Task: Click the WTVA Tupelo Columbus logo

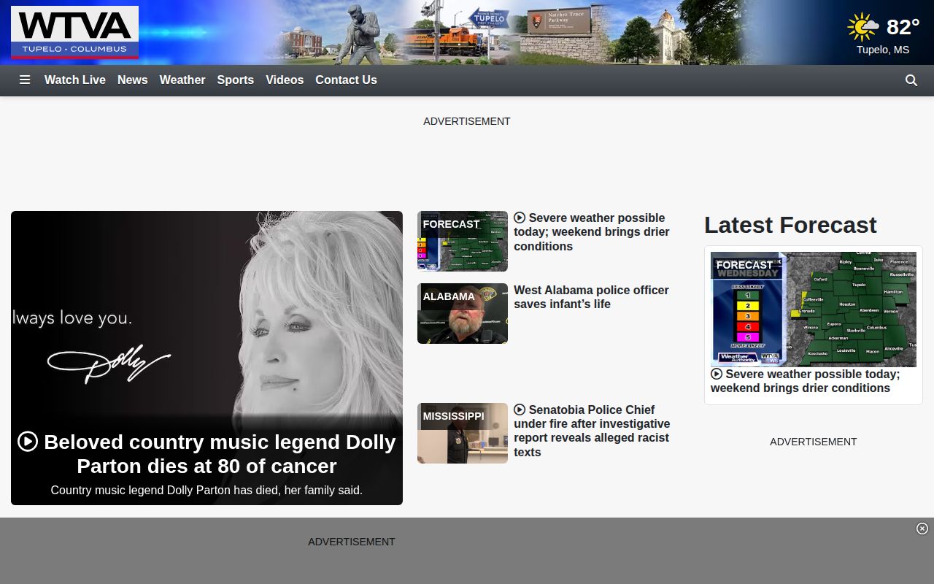Action: [x=74, y=33]
